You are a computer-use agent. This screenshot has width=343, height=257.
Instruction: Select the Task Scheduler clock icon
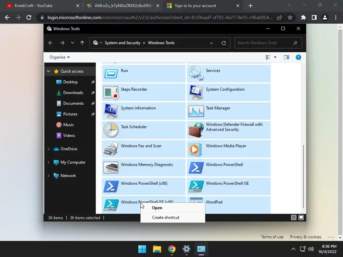(x=111, y=130)
